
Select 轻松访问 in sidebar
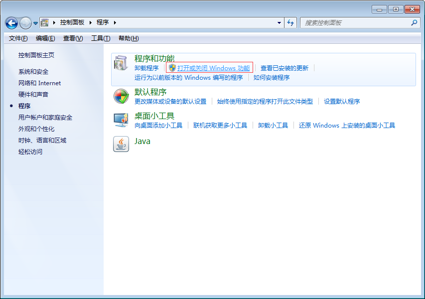click(30, 152)
